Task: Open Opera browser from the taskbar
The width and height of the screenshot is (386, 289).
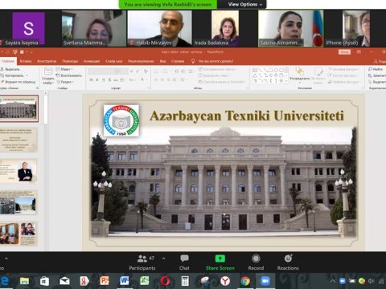Action: [x=165, y=281]
